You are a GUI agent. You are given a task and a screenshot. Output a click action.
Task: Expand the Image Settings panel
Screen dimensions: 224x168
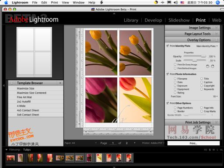click(192, 28)
